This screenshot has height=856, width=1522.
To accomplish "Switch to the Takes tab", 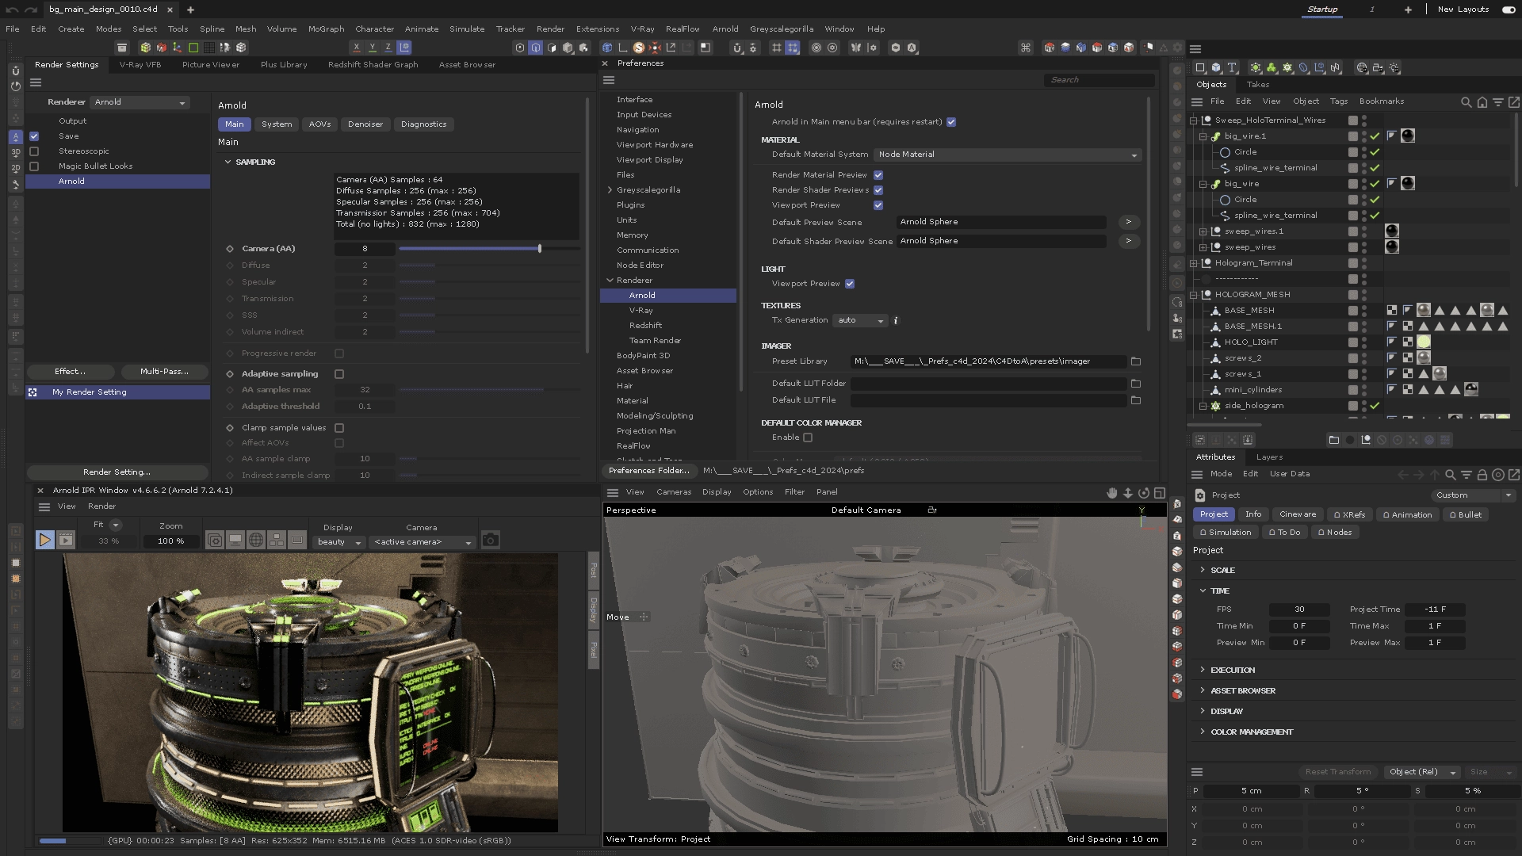I will coord(1257,85).
